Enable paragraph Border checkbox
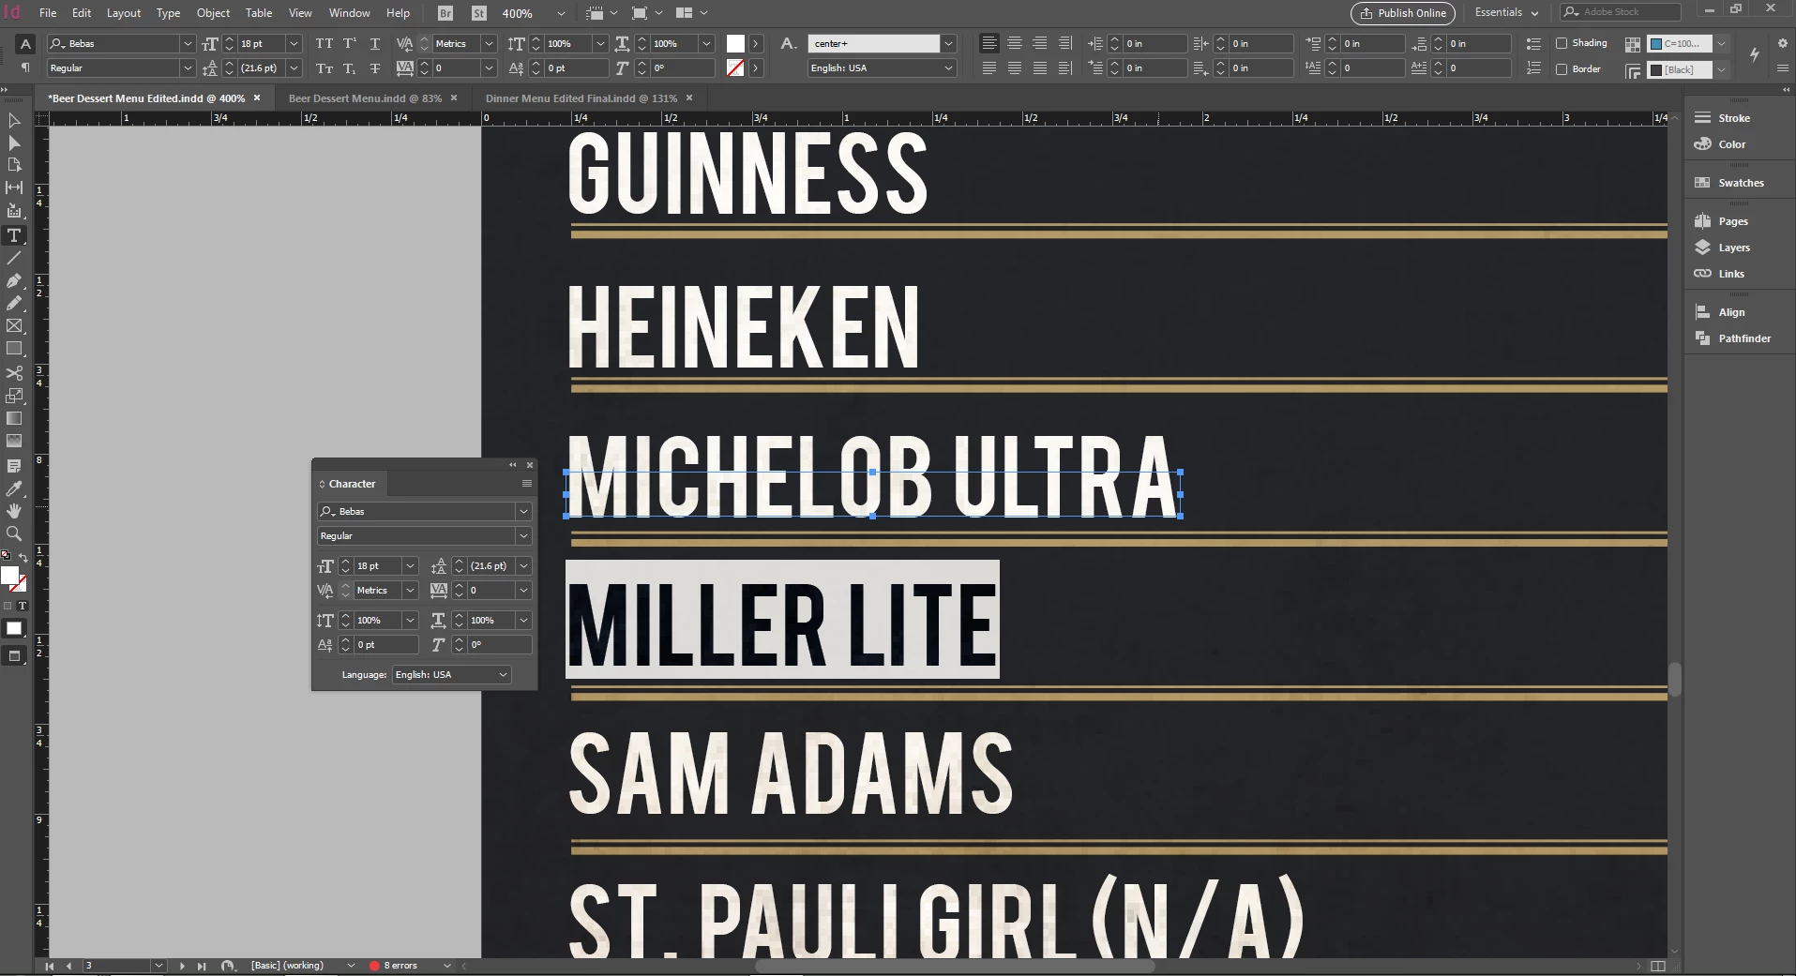The width and height of the screenshot is (1796, 976). tap(1562, 68)
